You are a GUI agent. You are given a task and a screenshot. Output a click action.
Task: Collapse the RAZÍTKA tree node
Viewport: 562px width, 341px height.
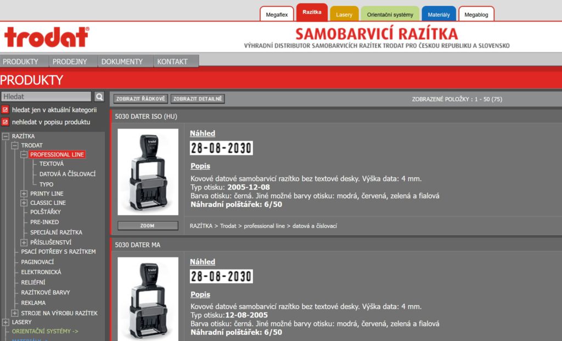pyautogui.click(x=5, y=136)
